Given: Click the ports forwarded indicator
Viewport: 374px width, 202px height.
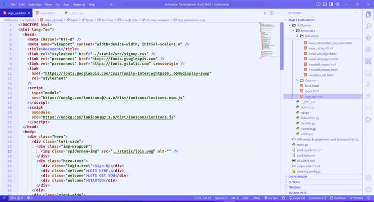Looking at the screenshot, I should (x=29, y=198).
